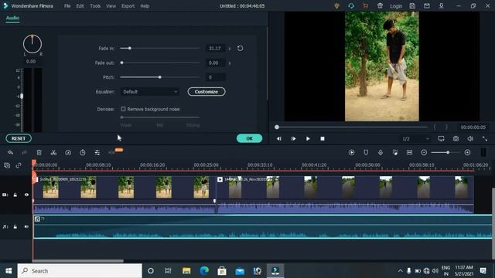
Task: Open the speed gauge tool
Action: 68,153
